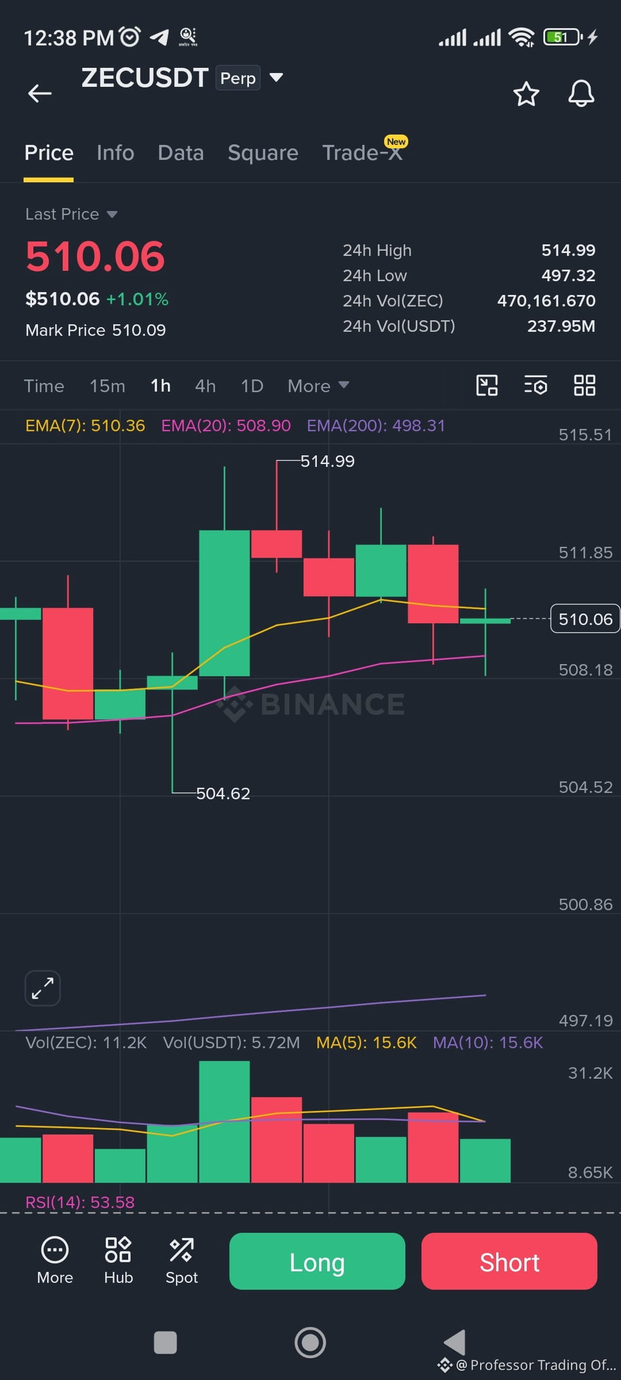The image size is (621, 1380).
Task: Select the Time chart interval
Action: tap(44, 386)
